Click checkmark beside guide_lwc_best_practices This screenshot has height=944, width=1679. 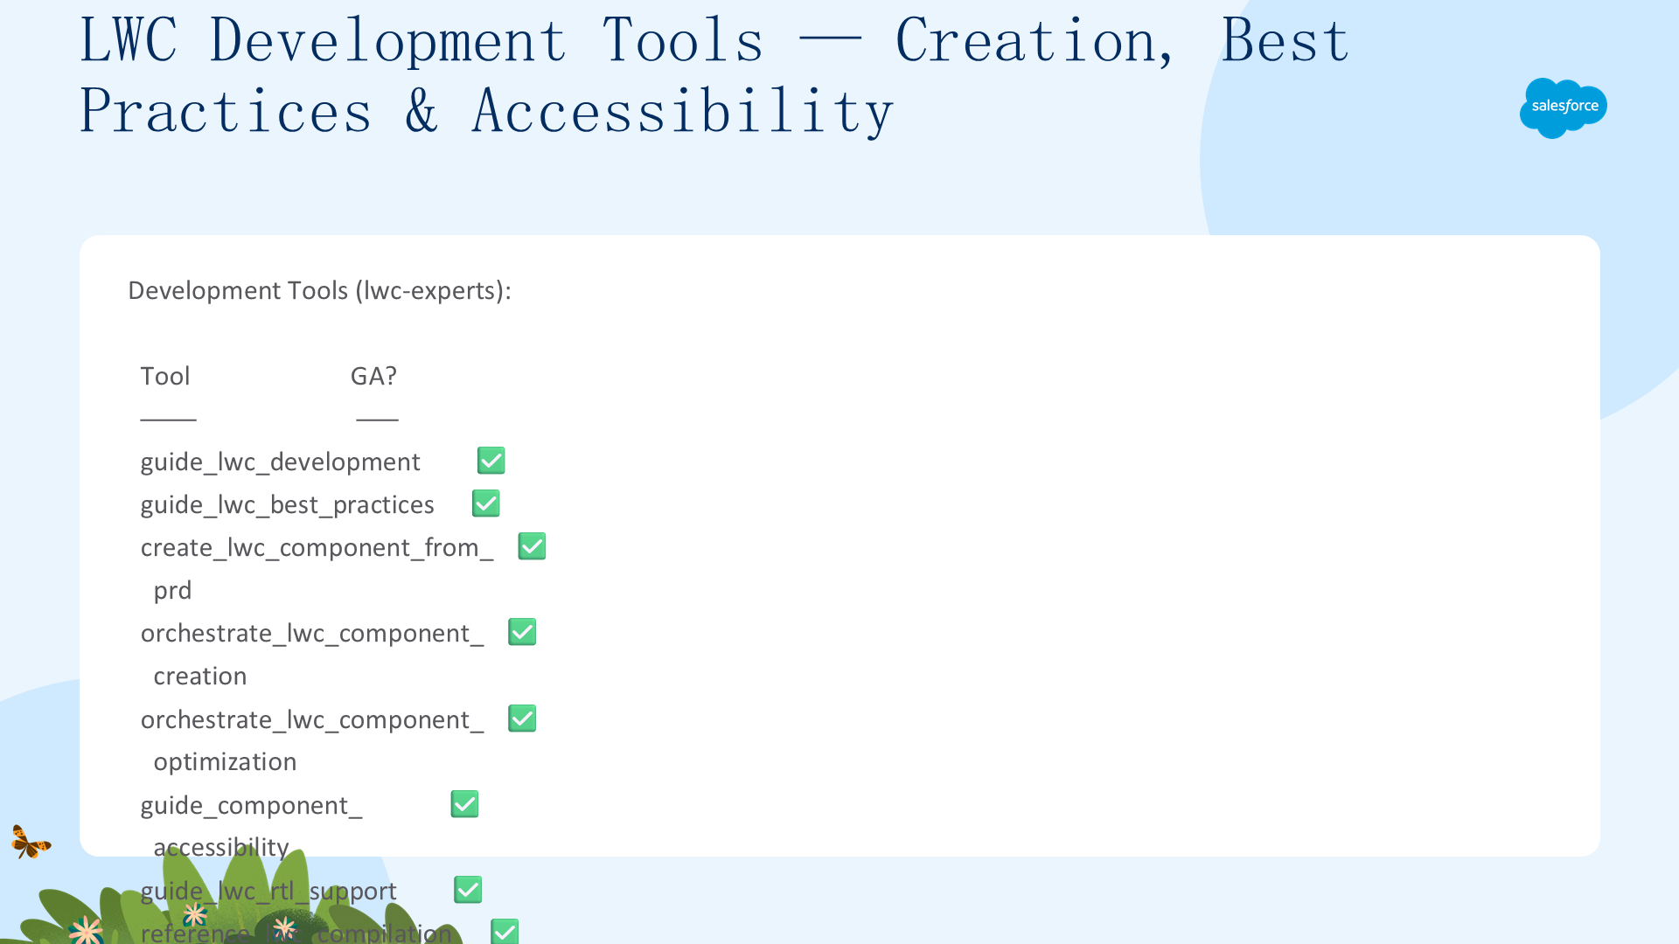click(486, 503)
